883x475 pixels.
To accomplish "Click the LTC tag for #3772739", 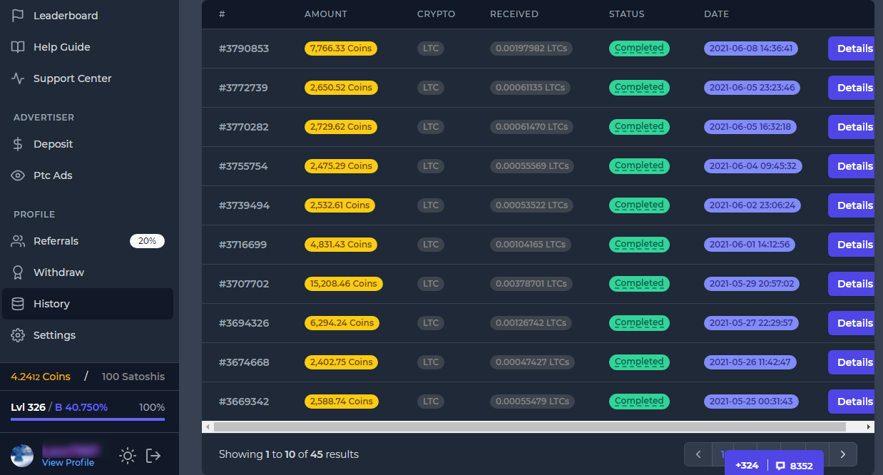I will tap(431, 88).
